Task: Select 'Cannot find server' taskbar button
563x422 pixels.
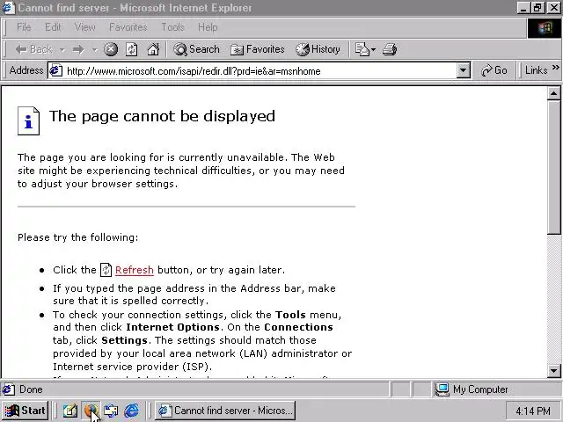Action: [x=225, y=411]
